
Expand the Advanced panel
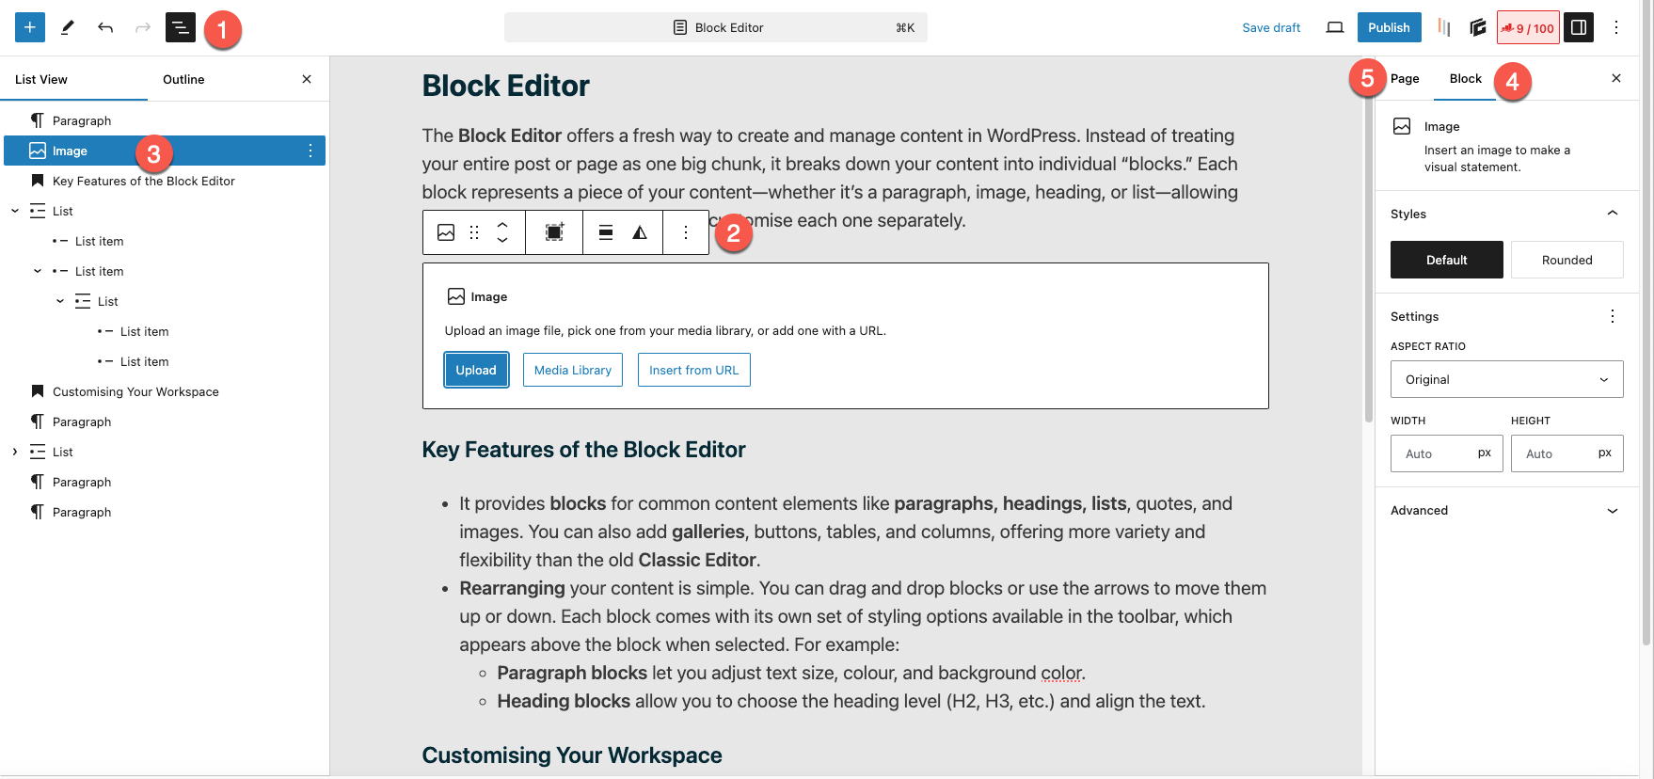click(1506, 510)
